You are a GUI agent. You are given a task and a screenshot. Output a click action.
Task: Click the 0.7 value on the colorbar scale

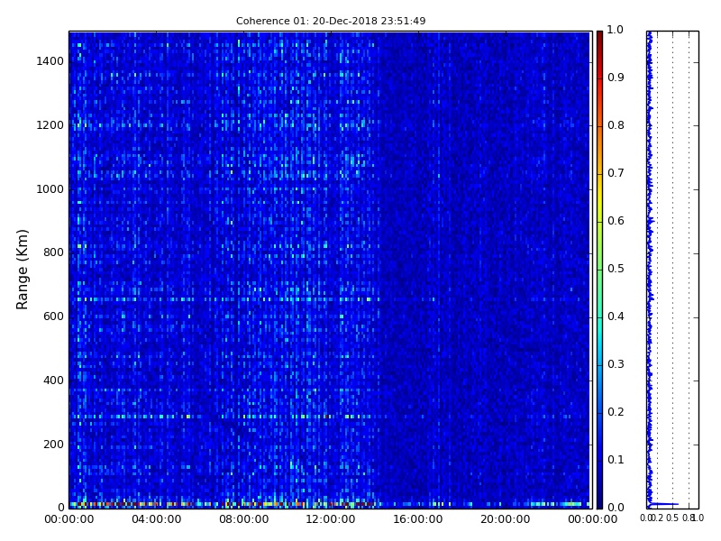pyautogui.click(x=616, y=173)
